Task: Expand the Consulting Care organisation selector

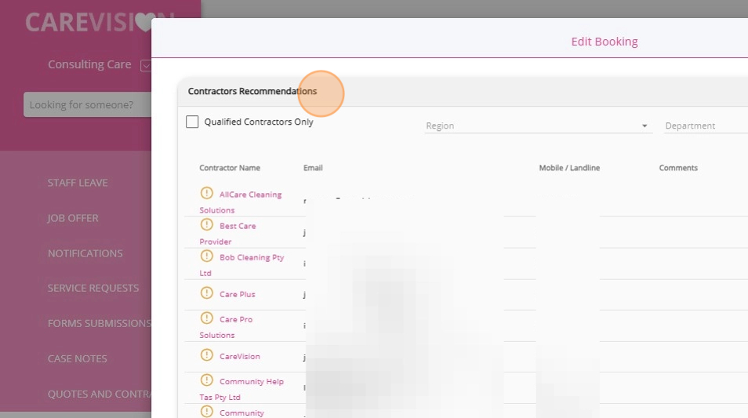Action: click(145, 65)
